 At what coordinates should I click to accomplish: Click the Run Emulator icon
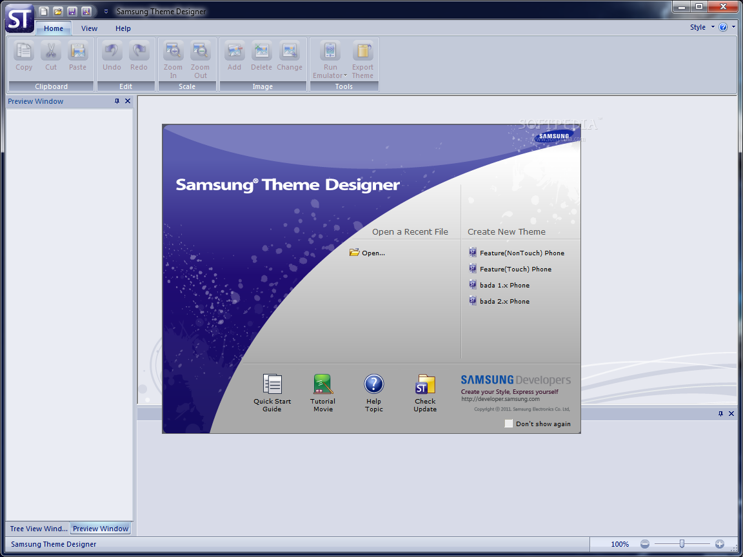330,51
